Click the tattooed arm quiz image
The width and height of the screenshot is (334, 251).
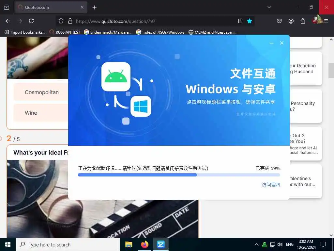point(38,58)
